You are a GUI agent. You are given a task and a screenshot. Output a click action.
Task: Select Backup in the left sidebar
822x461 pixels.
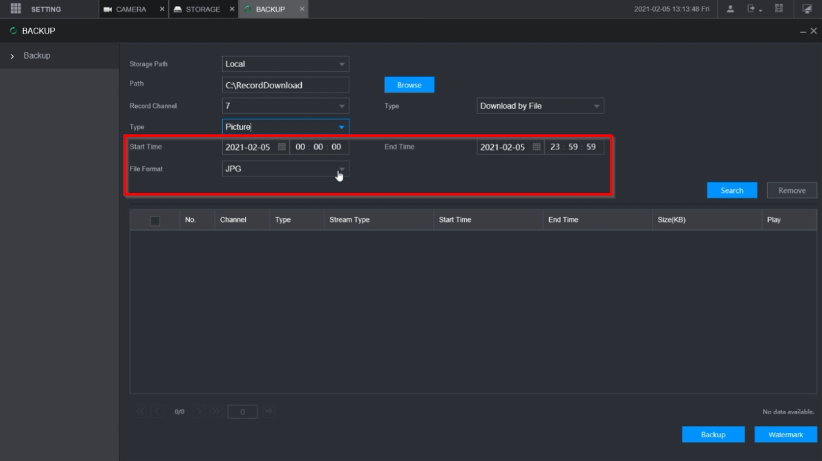click(x=37, y=56)
